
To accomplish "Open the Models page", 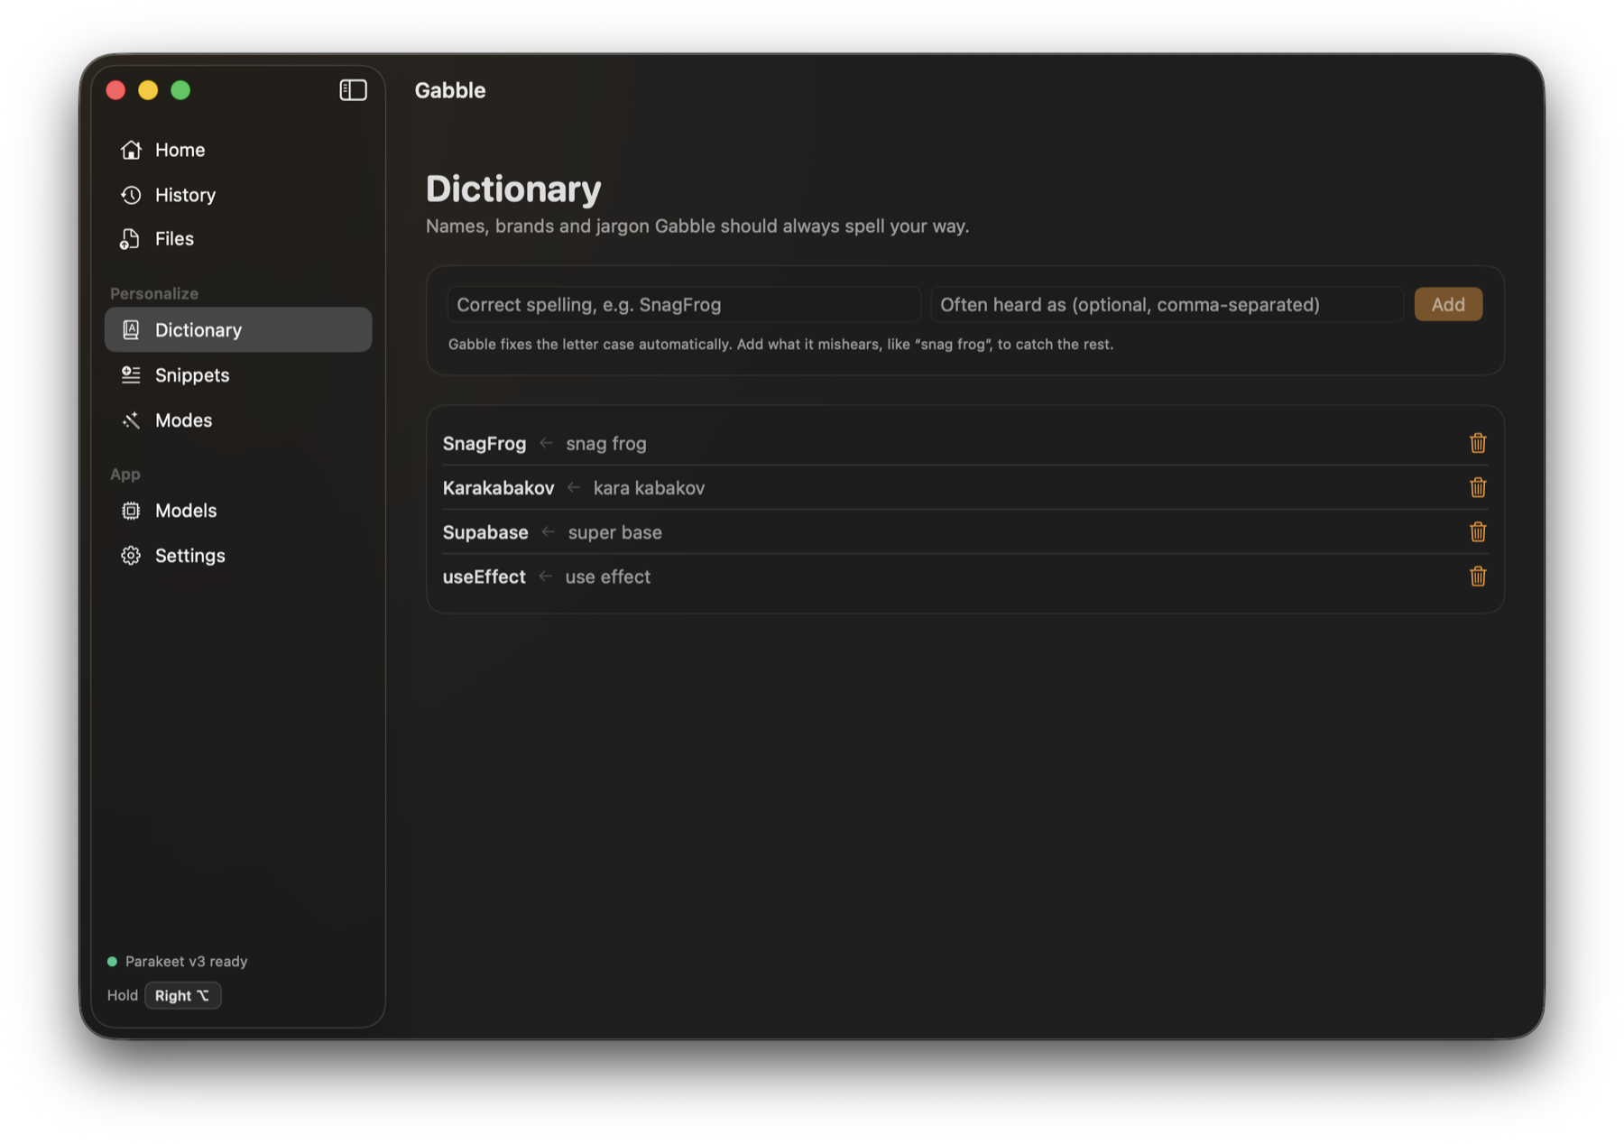I will [x=238, y=511].
